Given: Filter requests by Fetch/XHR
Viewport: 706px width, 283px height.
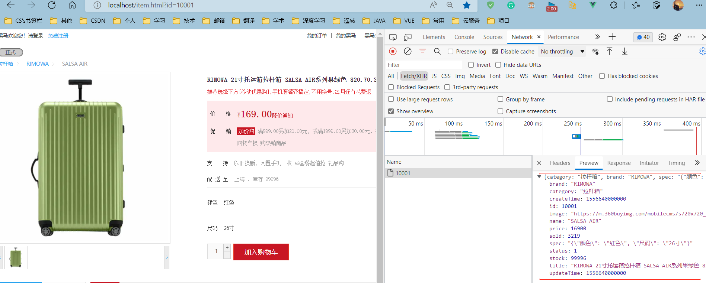Looking at the screenshot, I should point(414,76).
